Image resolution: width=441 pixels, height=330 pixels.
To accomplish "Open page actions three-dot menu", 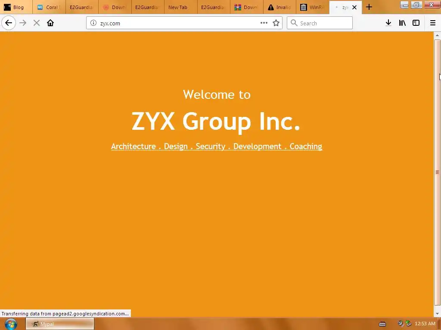I will (264, 23).
